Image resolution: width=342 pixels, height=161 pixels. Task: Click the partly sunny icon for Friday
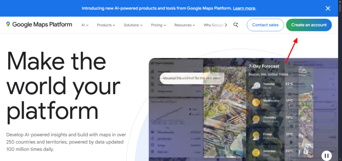click(x=256, y=136)
